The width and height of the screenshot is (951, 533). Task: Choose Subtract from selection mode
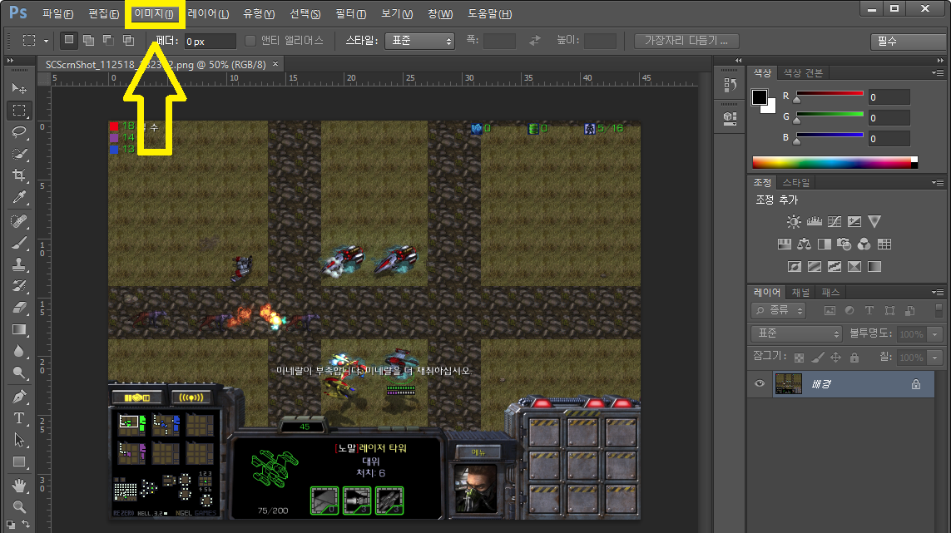point(108,40)
